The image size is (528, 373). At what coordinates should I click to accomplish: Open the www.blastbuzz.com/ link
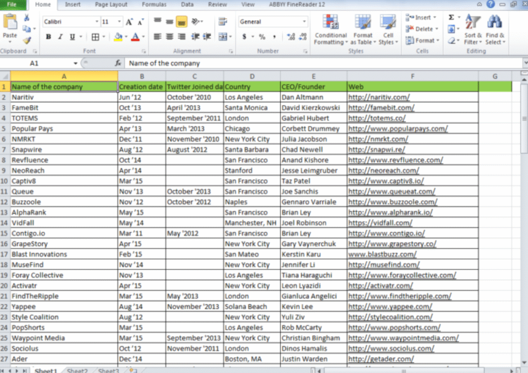click(x=382, y=255)
